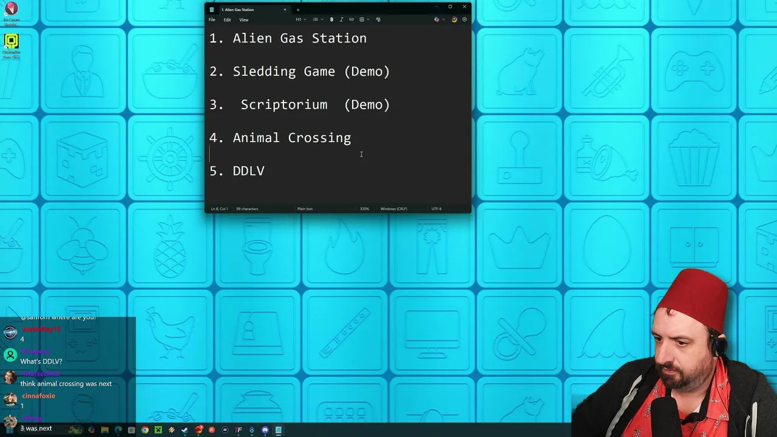Click chat message 'think animal crossing was next'

pos(66,384)
